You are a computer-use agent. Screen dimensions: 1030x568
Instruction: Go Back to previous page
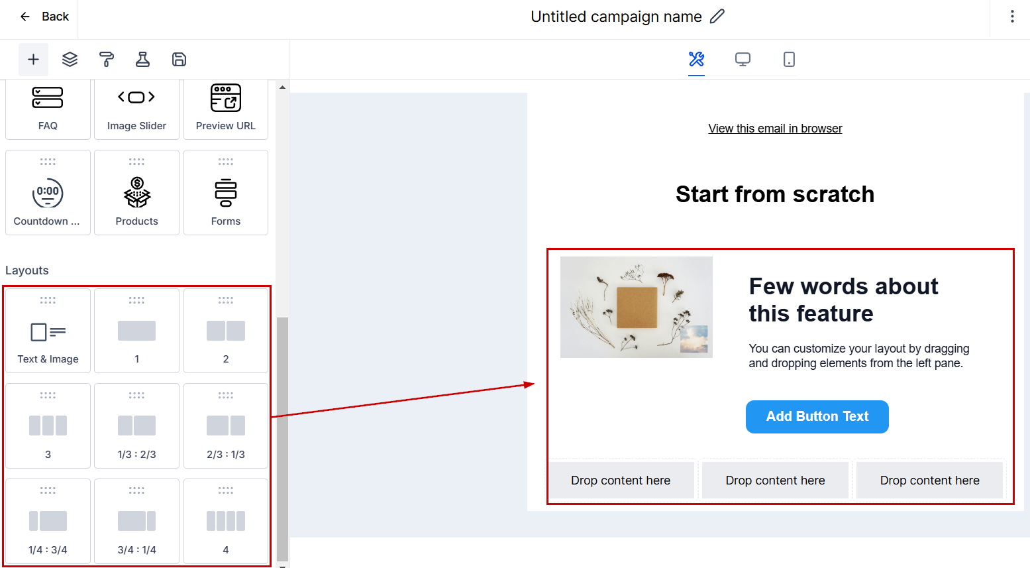pyautogui.click(x=44, y=17)
